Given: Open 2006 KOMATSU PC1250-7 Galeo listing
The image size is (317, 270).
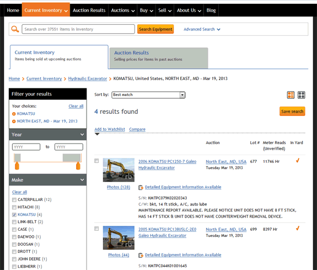Looking at the screenshot, I should click(x=167, y=165).
